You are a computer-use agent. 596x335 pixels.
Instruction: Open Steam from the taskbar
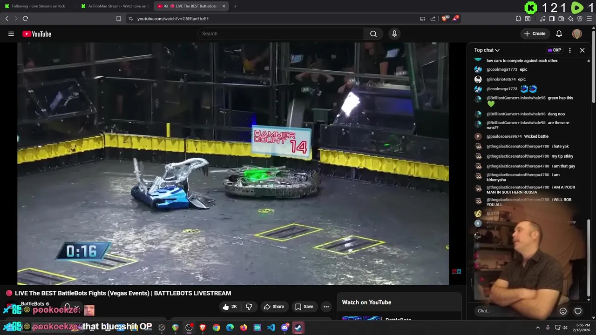point(298,328)
